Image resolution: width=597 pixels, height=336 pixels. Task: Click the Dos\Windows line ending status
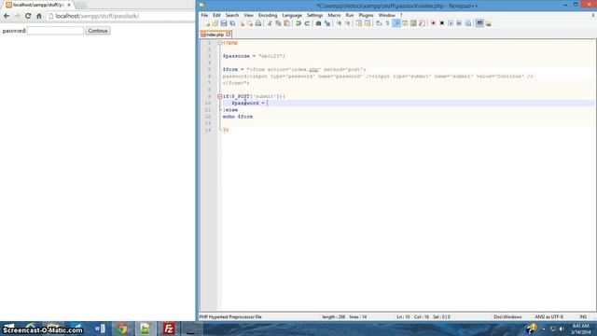click(507, 317)
